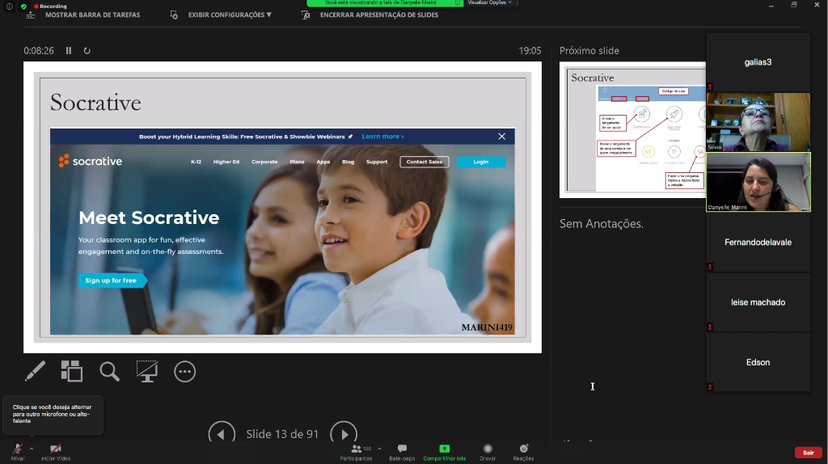Click Corporate in Socrative navigation

[264, 162]
